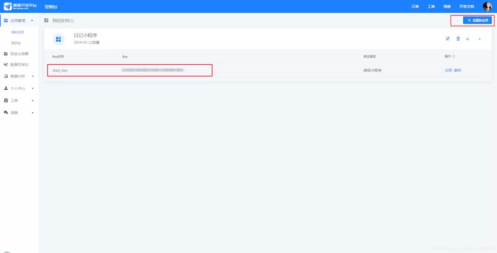497x253 pixels.
Task: Open 工单 in the top navigation
Action: (x=431, y=7)
